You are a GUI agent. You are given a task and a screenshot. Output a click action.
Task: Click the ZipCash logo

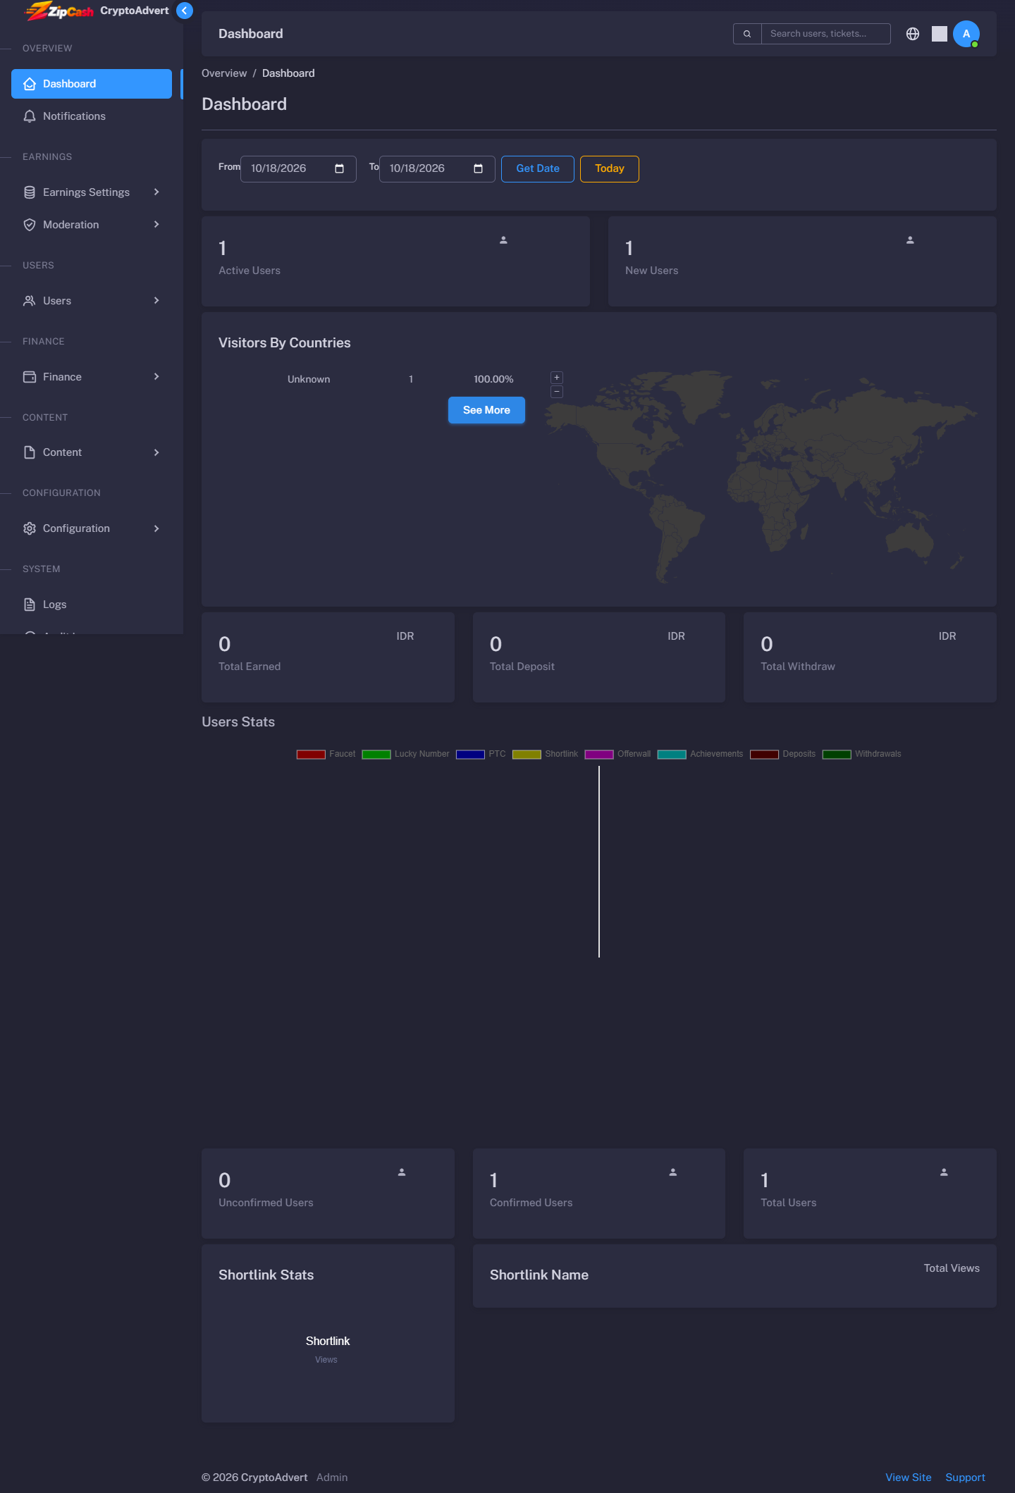coord(60,11)
